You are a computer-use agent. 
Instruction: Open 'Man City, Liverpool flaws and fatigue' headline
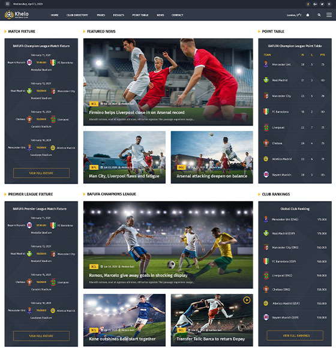click(x=124, y=176)
